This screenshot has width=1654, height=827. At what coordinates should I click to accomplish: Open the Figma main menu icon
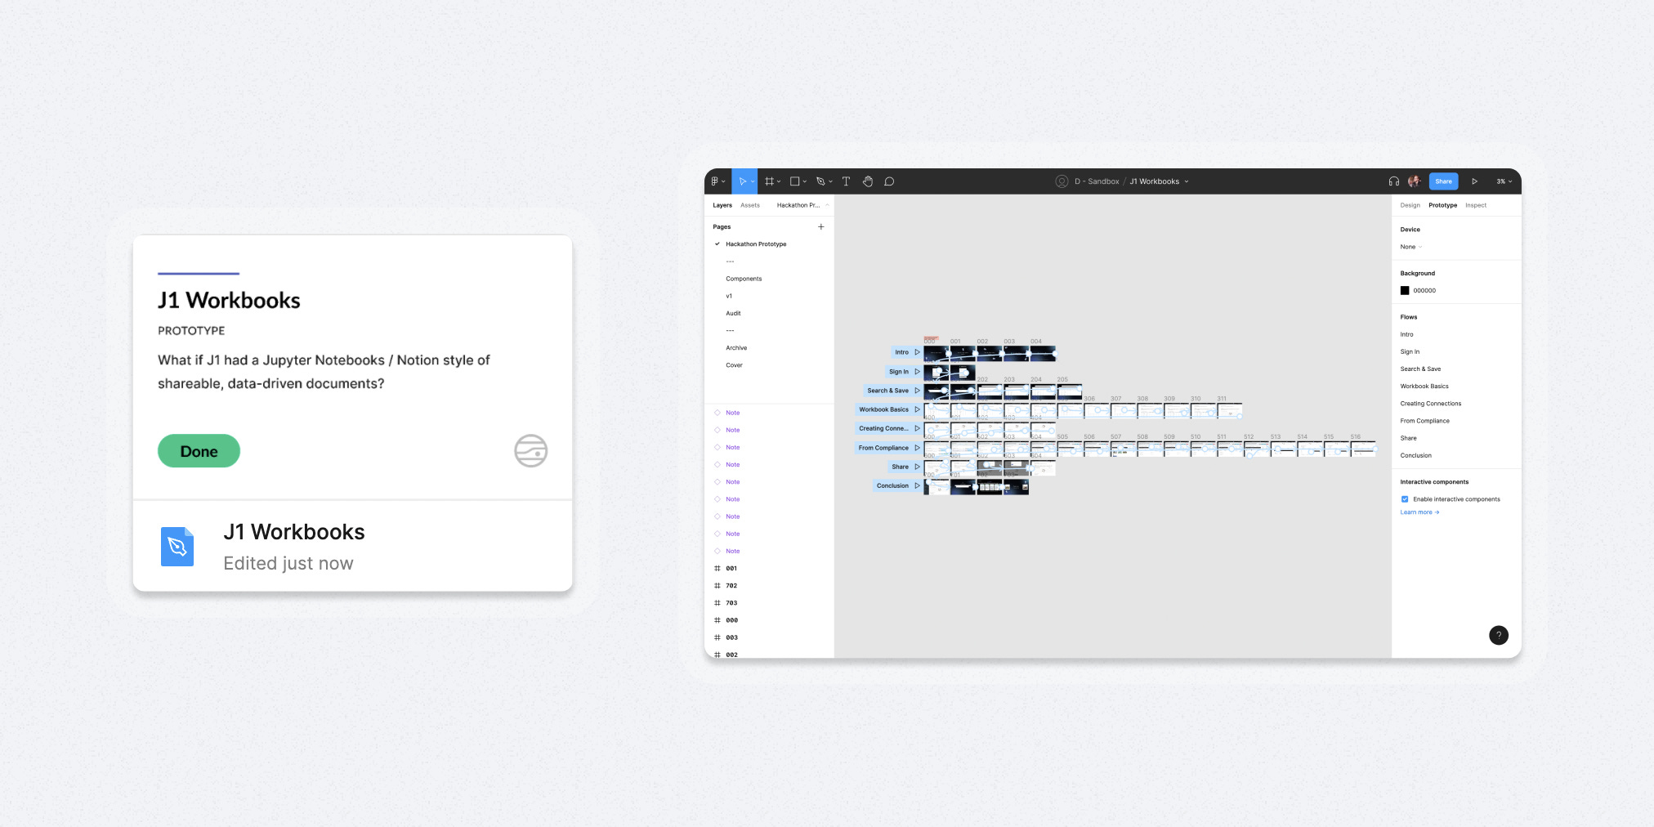714,181
